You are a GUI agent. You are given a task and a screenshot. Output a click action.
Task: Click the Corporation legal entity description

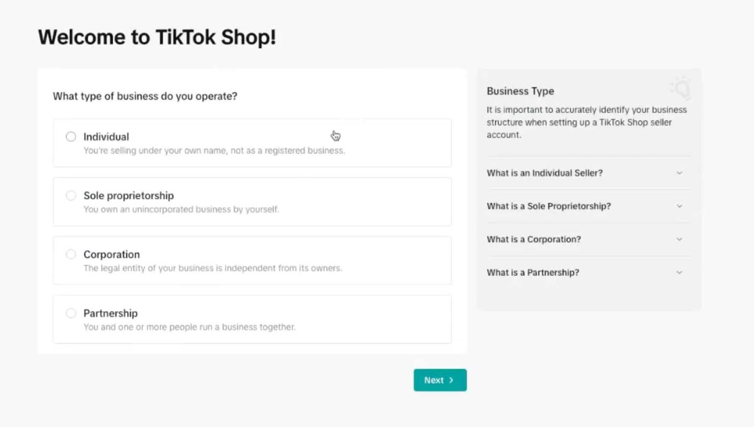coord(213,268)
